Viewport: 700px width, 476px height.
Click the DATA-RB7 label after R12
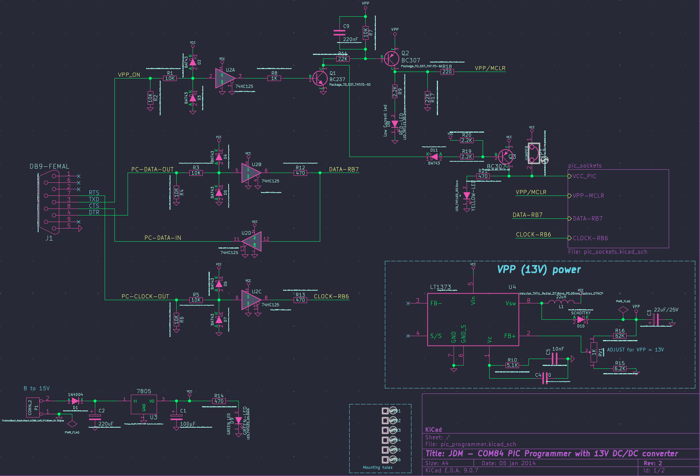coord(344,169)
